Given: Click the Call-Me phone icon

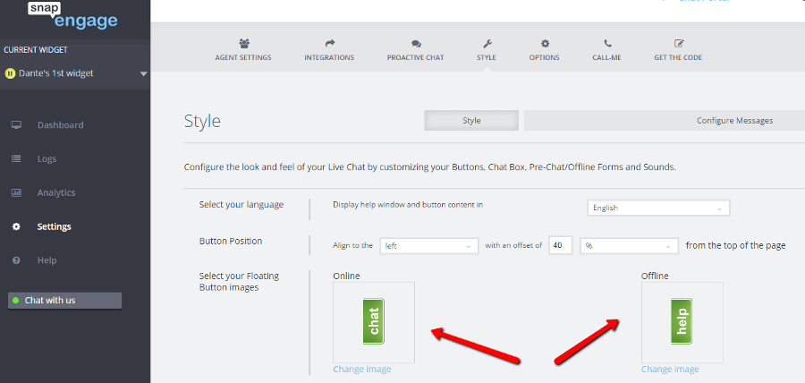Looking at the screenshot, I should [607, 44].
